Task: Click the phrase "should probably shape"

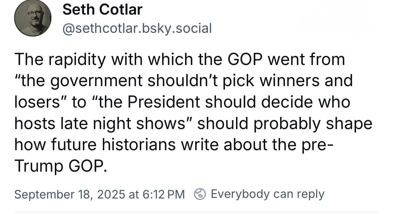Action: [x=285, y=124]
